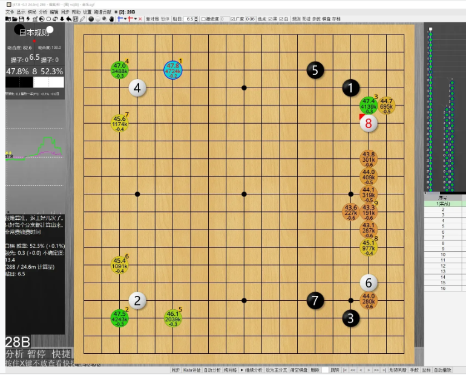Toggle the 激进度 checkbox

[x=203, y=19]
